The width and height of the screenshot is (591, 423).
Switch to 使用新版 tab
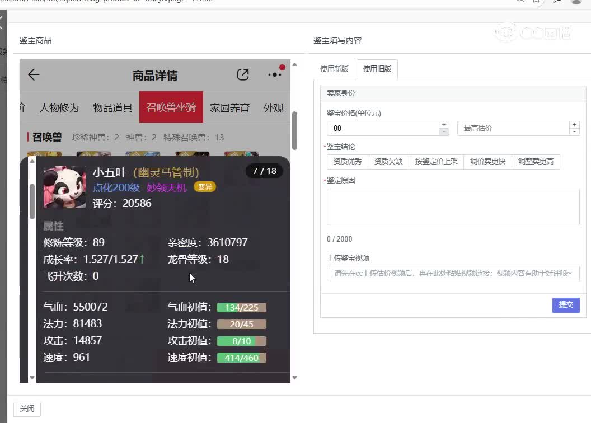point(334,69)
